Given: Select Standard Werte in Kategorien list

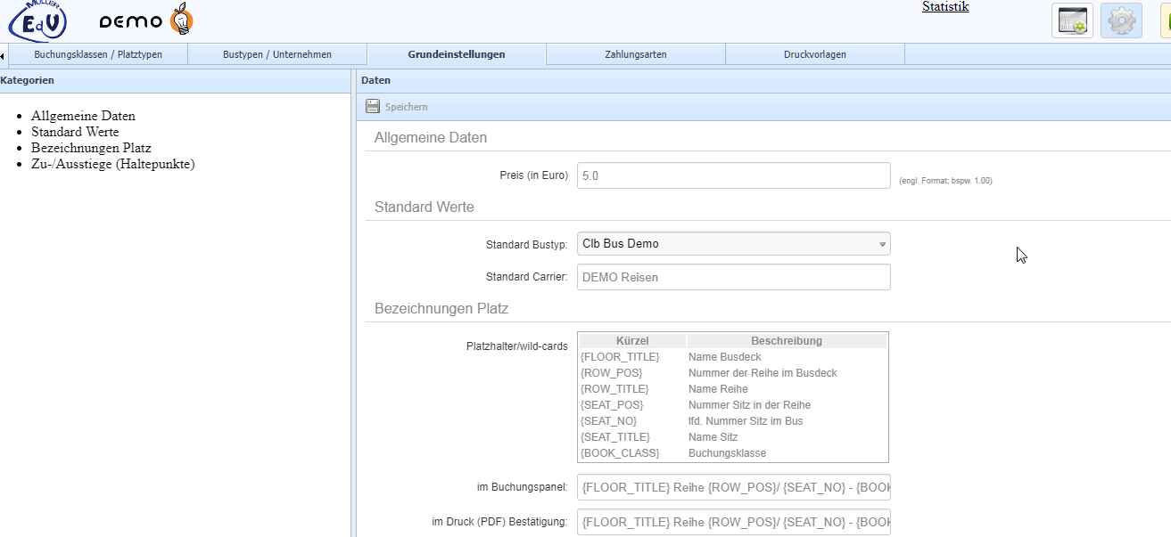Looking at the screenshot, I should [x=75, y=132].
